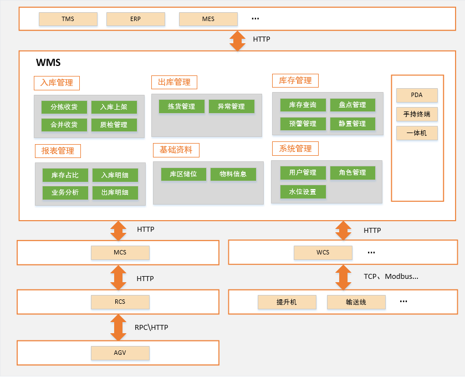Select the TMS system box
The width and height of the screenshot is (465, 377).
pos(68,19)
